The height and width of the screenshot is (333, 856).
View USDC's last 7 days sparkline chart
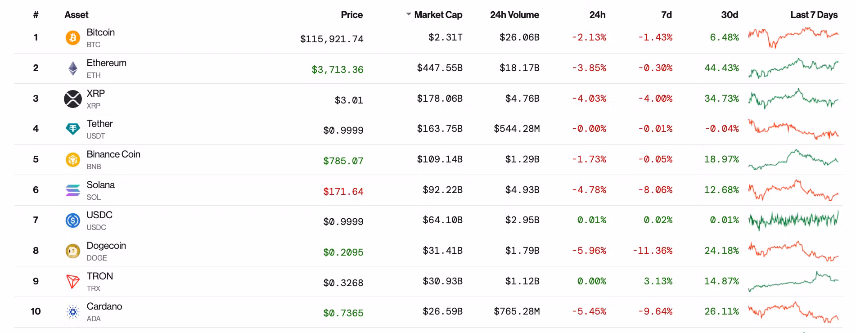[793, 220]
